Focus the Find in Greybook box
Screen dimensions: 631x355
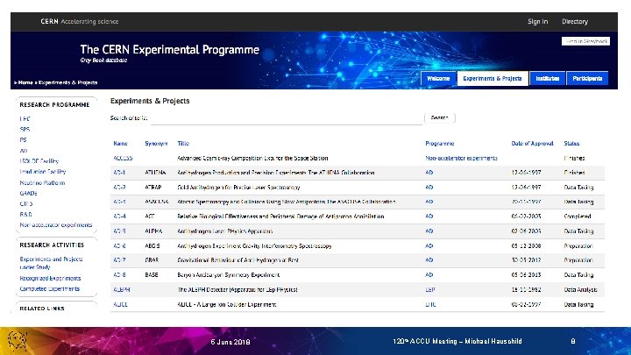[x=585, y=41]
